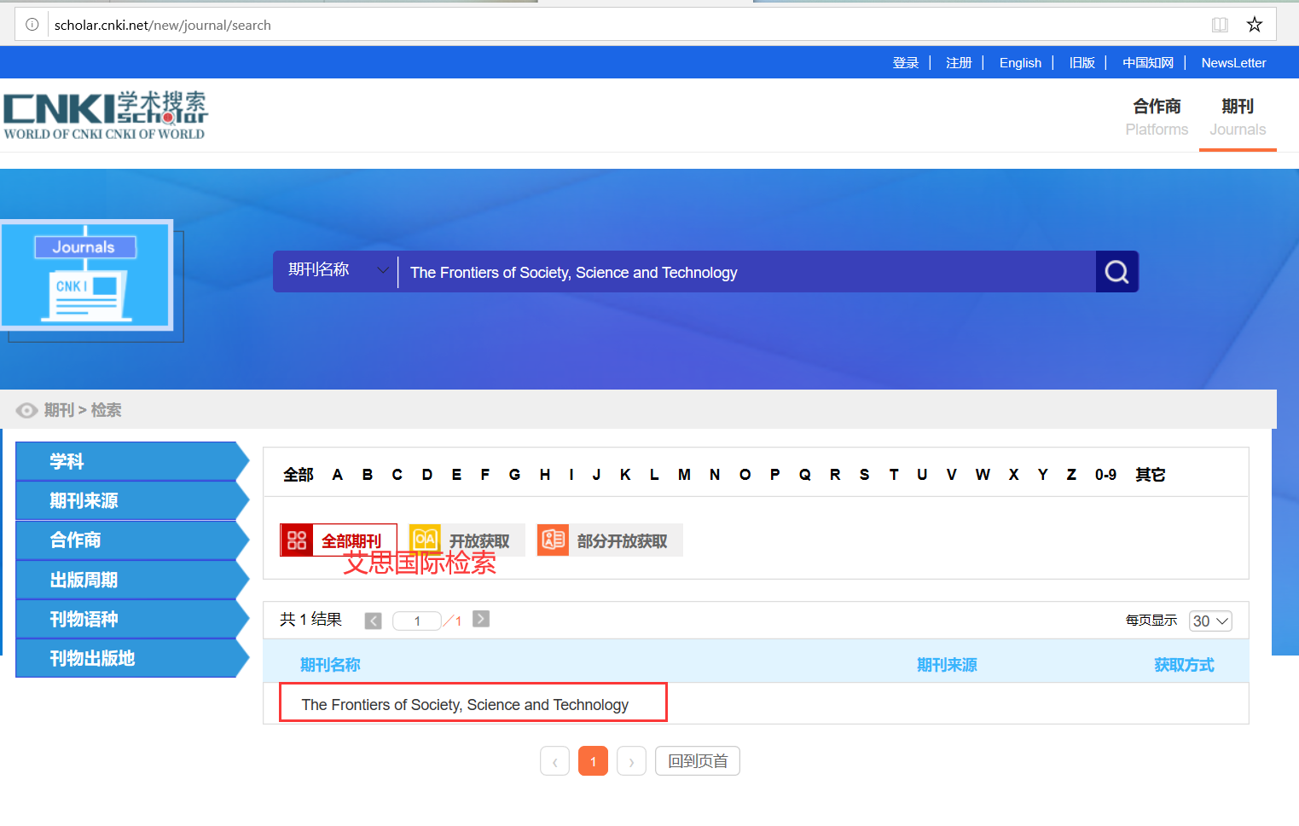Click the browser address bar URL
The image size is (1299, 826).
pyautogui.click(x=163, y=26)
